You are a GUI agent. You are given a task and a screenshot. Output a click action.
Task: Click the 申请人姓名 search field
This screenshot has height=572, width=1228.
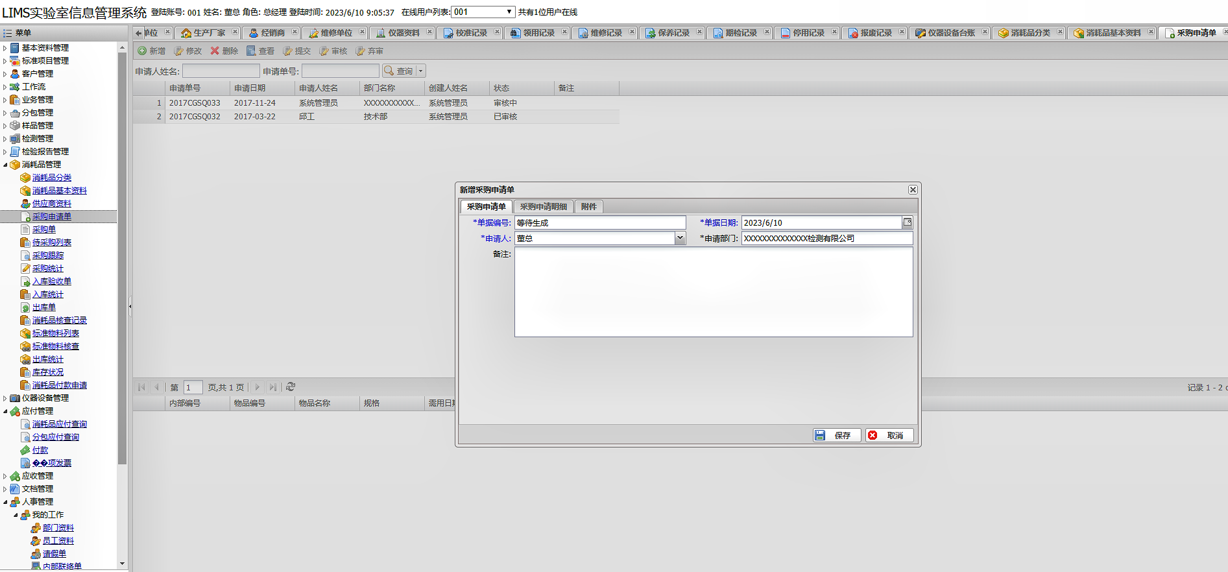[x=221, y=71]
